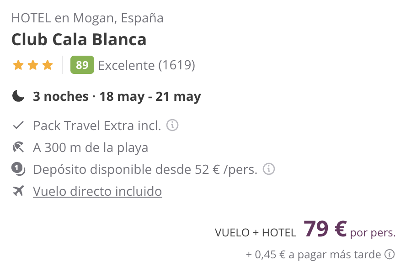
Task: Click 'Depósito disponible desde 52 € /pers.' text
Action: tap(145, 170)
